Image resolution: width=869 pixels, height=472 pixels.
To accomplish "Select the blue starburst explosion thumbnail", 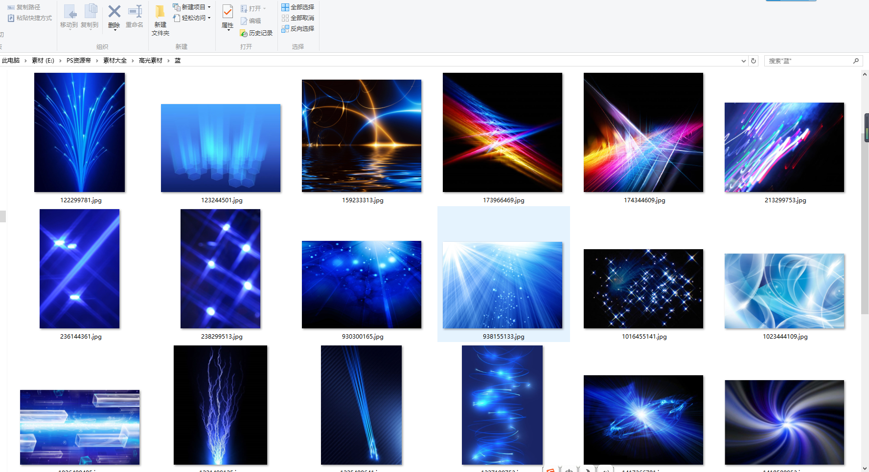I will [x=643, y=420].
